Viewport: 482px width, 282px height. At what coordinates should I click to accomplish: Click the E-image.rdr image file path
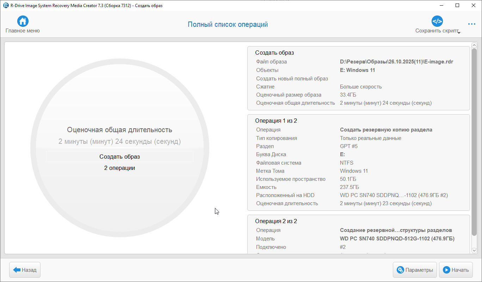396,62
